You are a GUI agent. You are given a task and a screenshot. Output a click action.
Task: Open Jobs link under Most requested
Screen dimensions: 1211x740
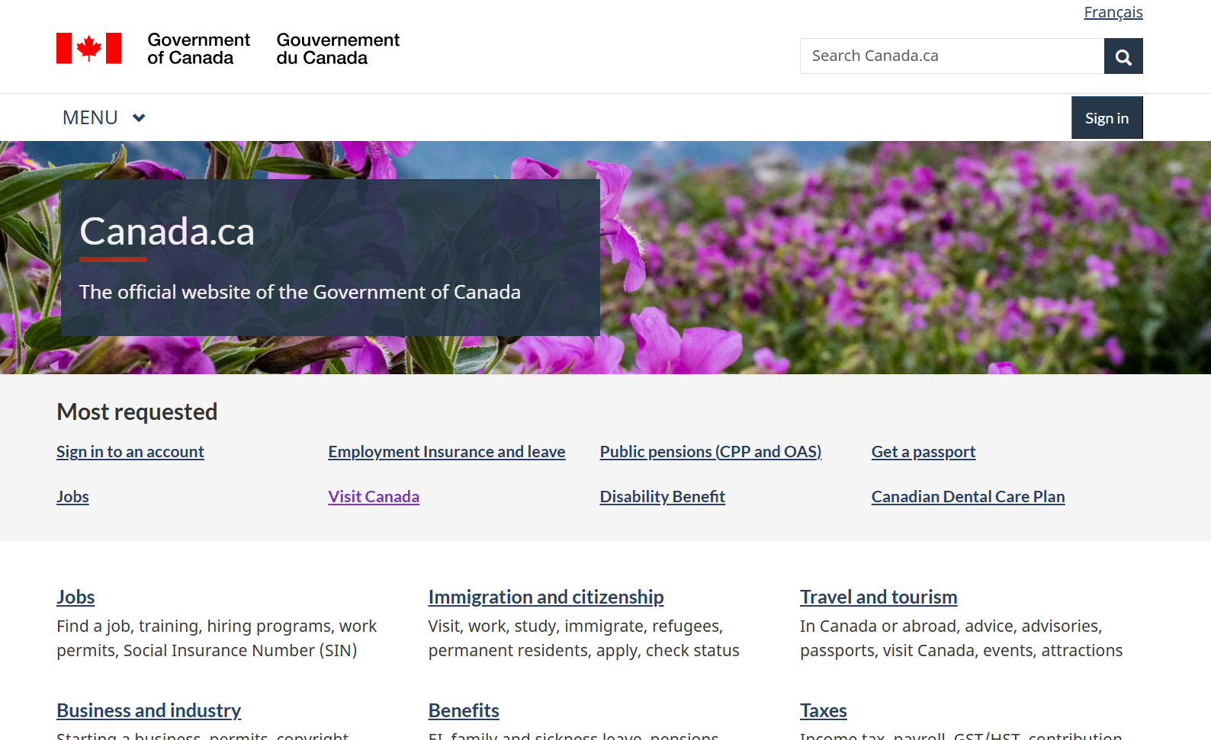(x=72, y=497)
